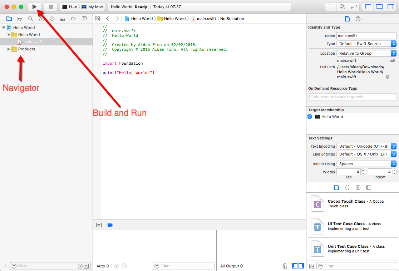Toggle the Debug area visibility

pos(379,7)
